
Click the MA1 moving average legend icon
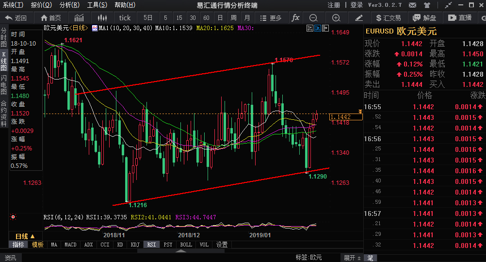[95, 28]
